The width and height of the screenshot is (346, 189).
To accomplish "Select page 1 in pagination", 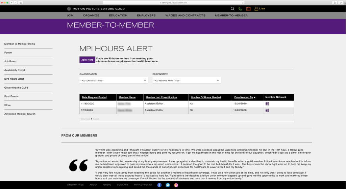I will tap(92, 119).
